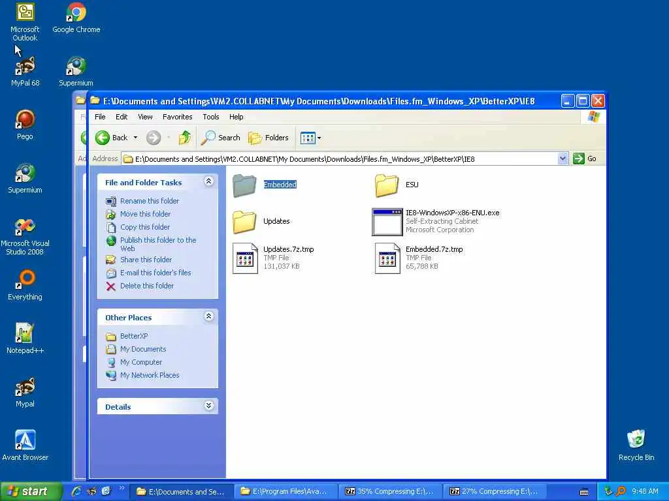Click the Outlook quick launch icon
Viewport: 669px width, 501px height.
pos(106,491)
